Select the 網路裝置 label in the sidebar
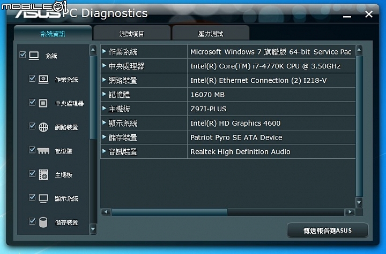386x254 pixels. pyautogui.click(x=66, y=127)
